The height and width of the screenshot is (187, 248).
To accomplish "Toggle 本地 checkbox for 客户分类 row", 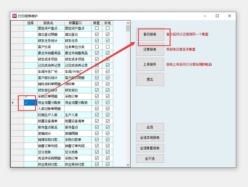I will [x=108, y=47].
